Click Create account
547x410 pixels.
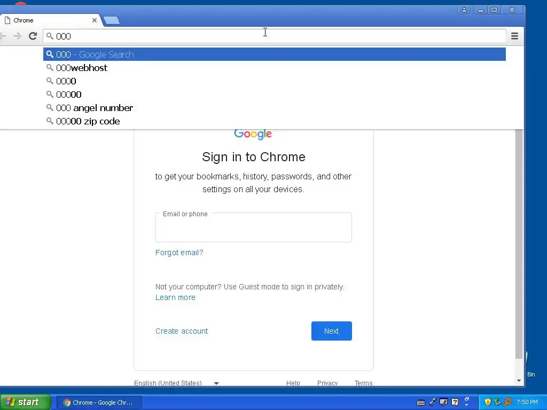(x=182, y=331)
